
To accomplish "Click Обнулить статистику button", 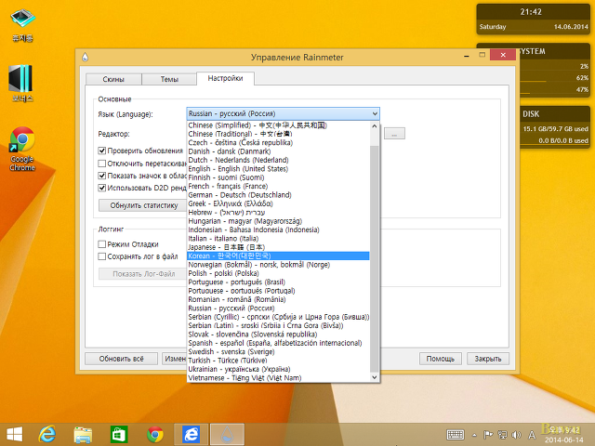I will [144, 205].
